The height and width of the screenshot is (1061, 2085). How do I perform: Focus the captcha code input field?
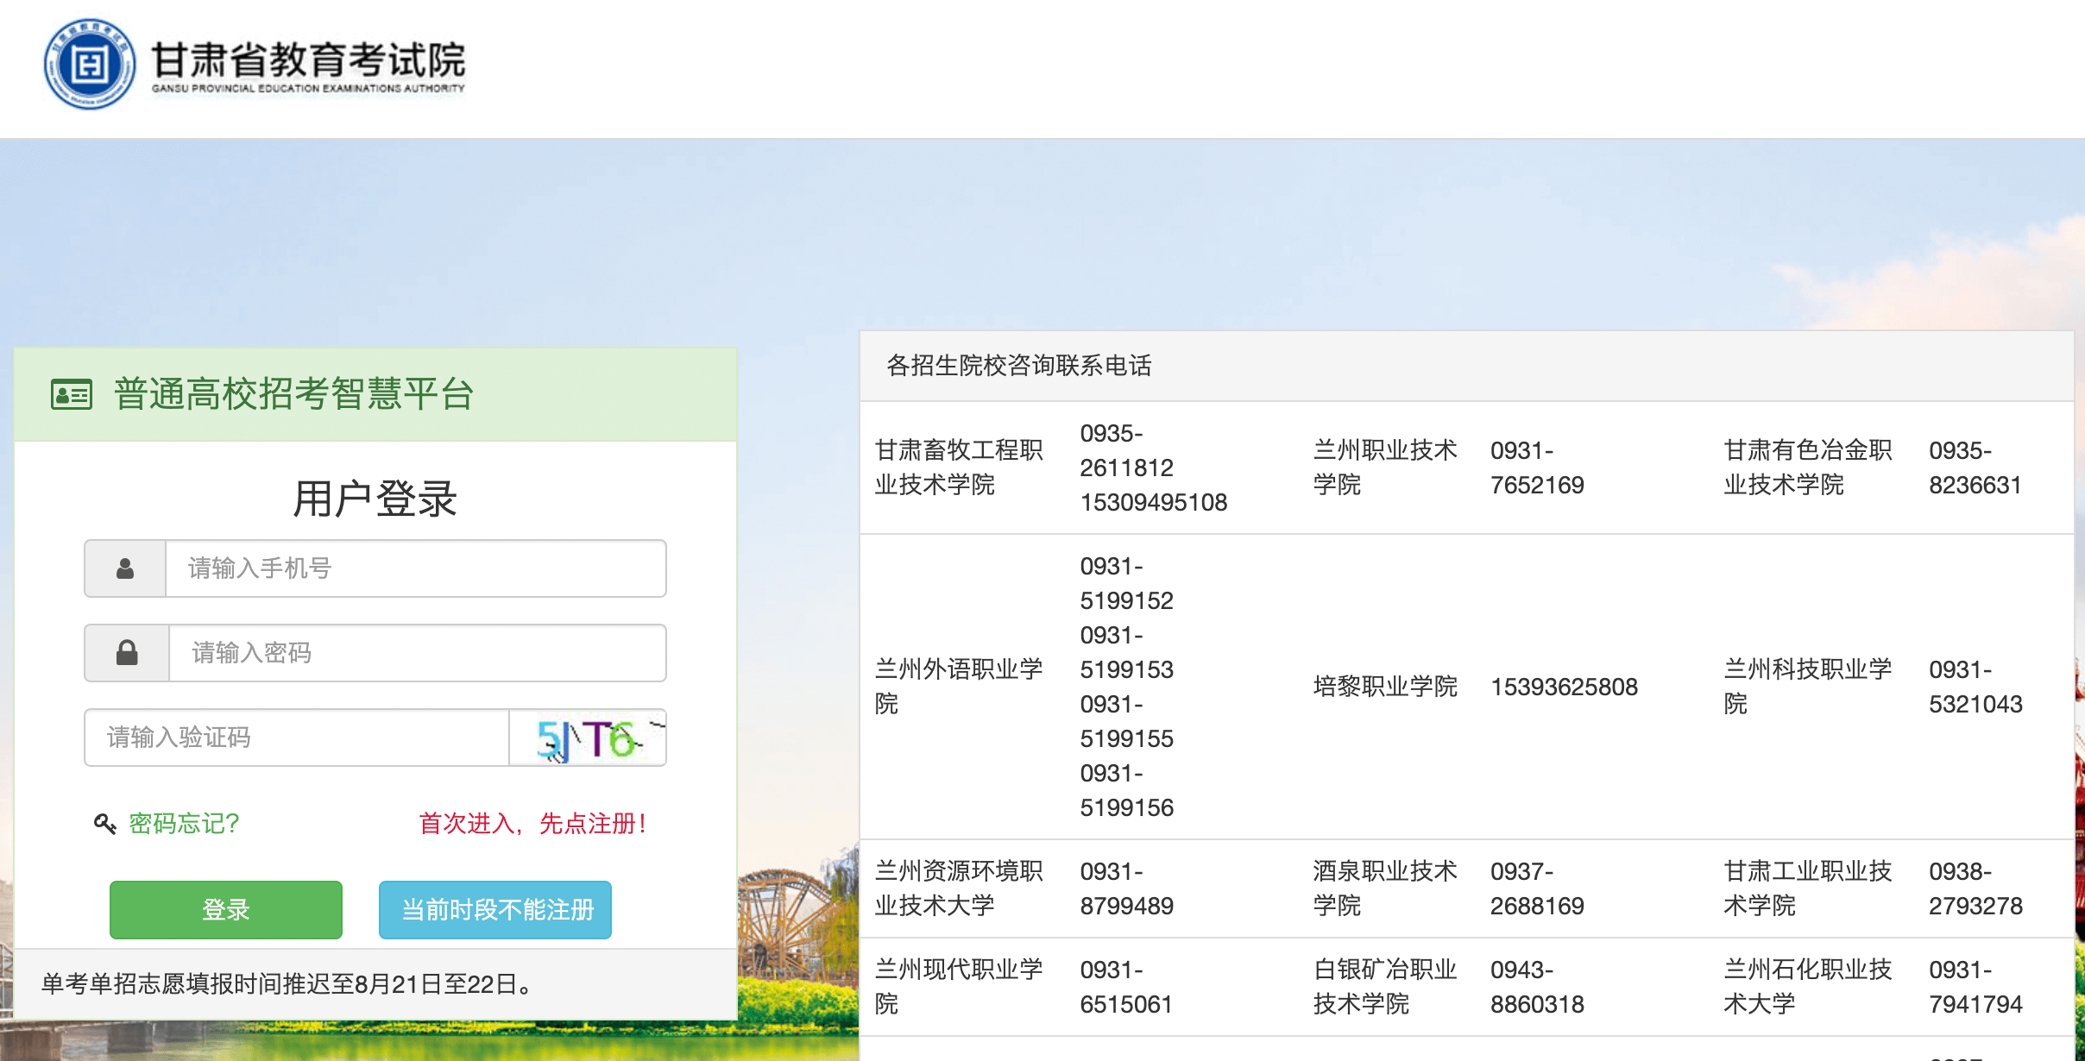point(297,738)
